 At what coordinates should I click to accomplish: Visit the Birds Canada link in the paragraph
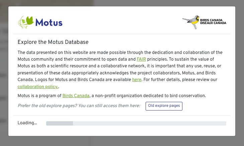point(76,96)
